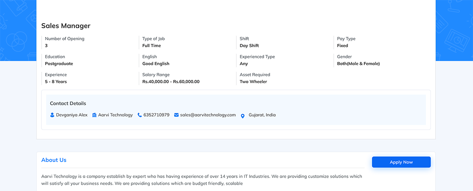Screen dimensions: 473x191
Task: Click the Full Time job type value
Action: pos(151,45)
